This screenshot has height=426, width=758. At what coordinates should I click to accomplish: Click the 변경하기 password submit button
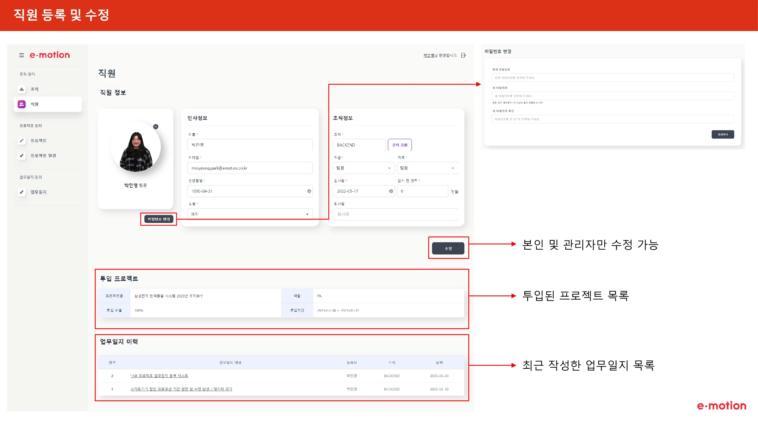click(x=722, y=134)
